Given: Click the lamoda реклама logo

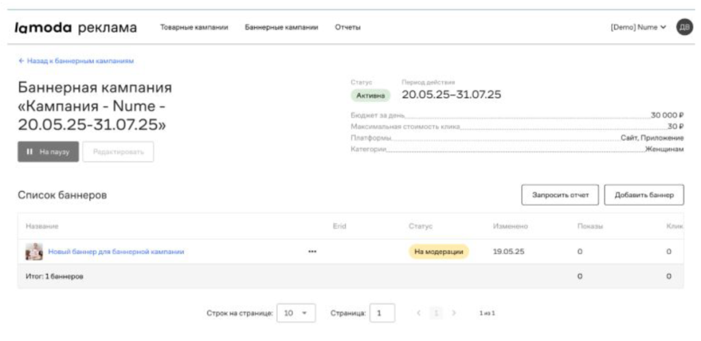Looking at the screenshot, I should coord(75,27).
